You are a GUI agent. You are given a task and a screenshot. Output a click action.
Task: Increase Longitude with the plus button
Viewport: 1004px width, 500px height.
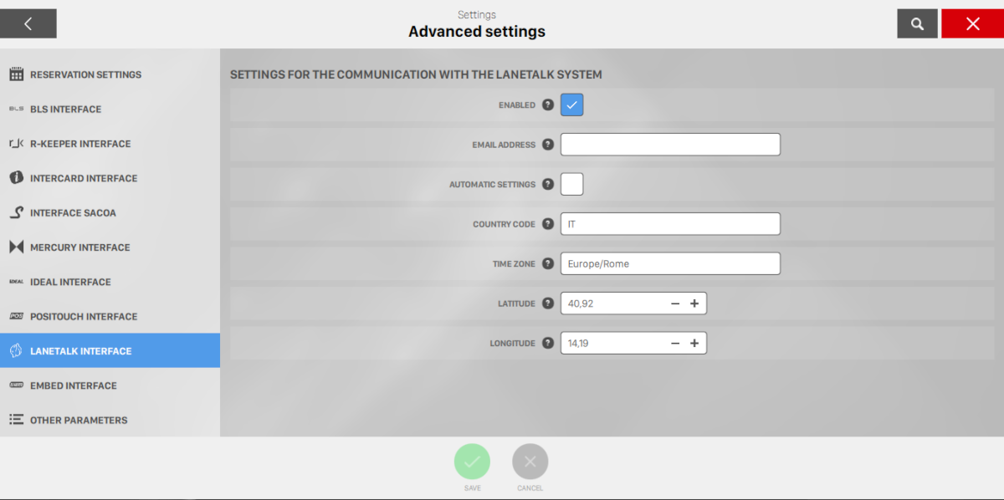[694, 343]
